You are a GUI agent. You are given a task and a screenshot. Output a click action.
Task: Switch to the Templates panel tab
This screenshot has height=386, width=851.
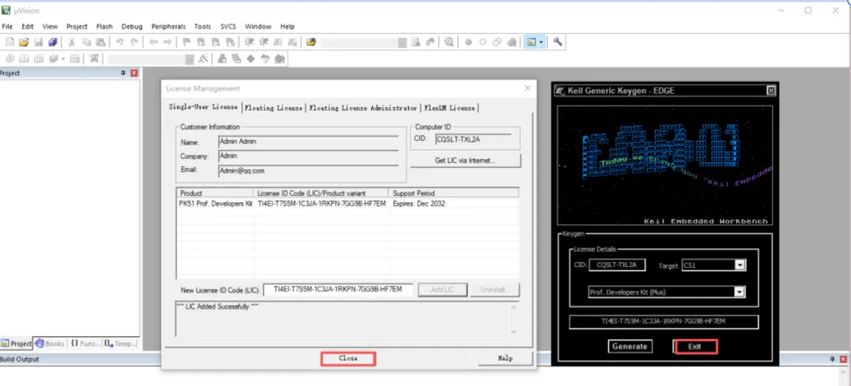click(121, 343)
